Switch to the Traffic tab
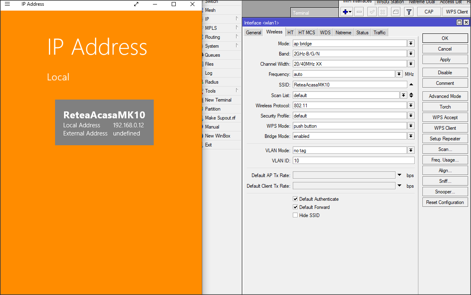The width and height of the screenshot is (471, 295). pyautogui.click(x=380, y=33)
